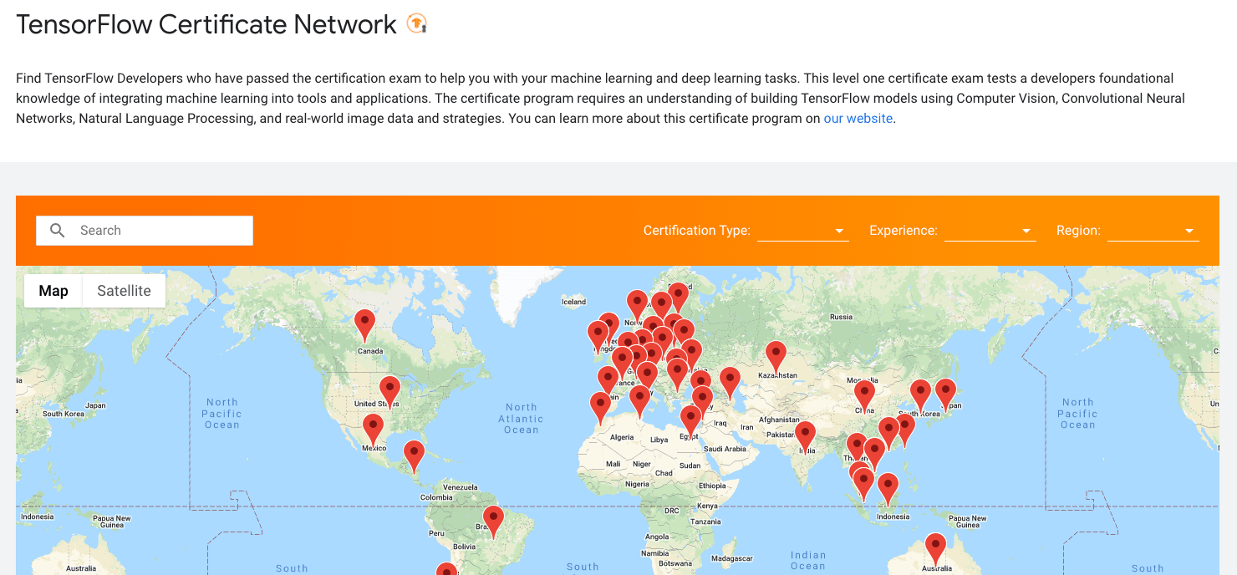
Task: Open the pin between Black and Caspian seas
Action: 730,383
